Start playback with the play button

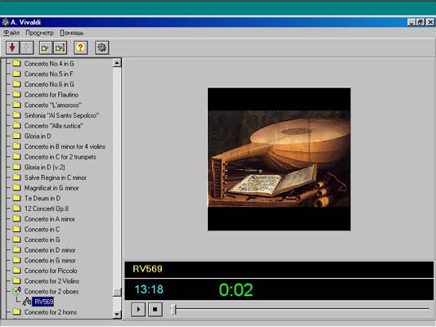coord(138,309)
